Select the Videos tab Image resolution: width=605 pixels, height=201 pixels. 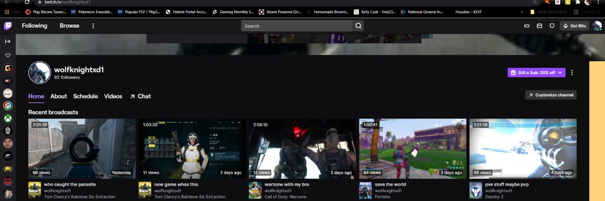pyautogui.click(x=113, y=96)
